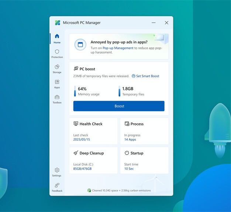Screen dimensions: 231x212
Task: Open the Process card
Action: 144,131
